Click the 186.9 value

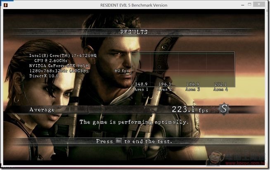point(193,84)
